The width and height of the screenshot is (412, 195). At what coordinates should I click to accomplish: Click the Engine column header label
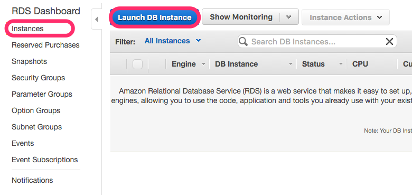183,64
